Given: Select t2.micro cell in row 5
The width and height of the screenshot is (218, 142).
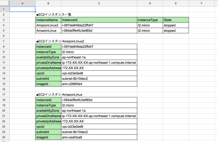Looking at the screenshot, I should (x=150, y=31).
